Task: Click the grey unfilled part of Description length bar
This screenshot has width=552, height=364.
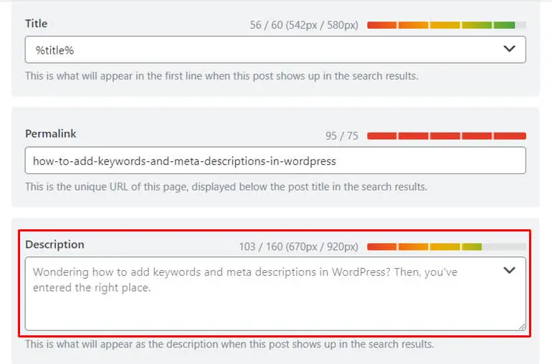Action: tap(504, 246)
